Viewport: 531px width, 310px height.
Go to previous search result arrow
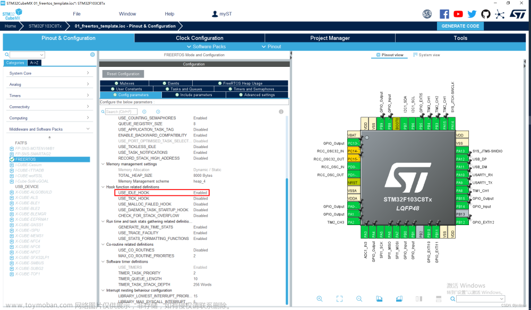tap(144, 111)
